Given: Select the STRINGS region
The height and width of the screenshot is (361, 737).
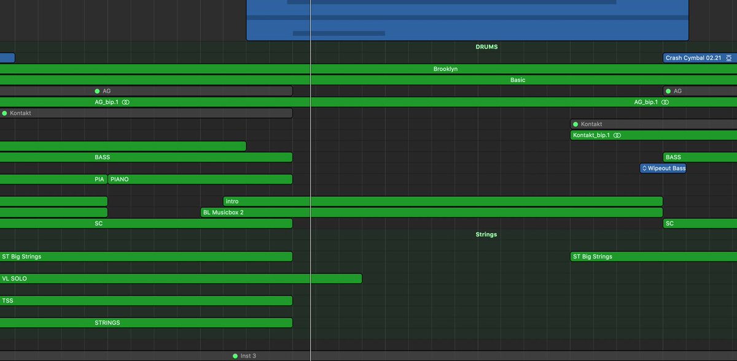Looking at the screenshot, I should click(x=146, y=323).
